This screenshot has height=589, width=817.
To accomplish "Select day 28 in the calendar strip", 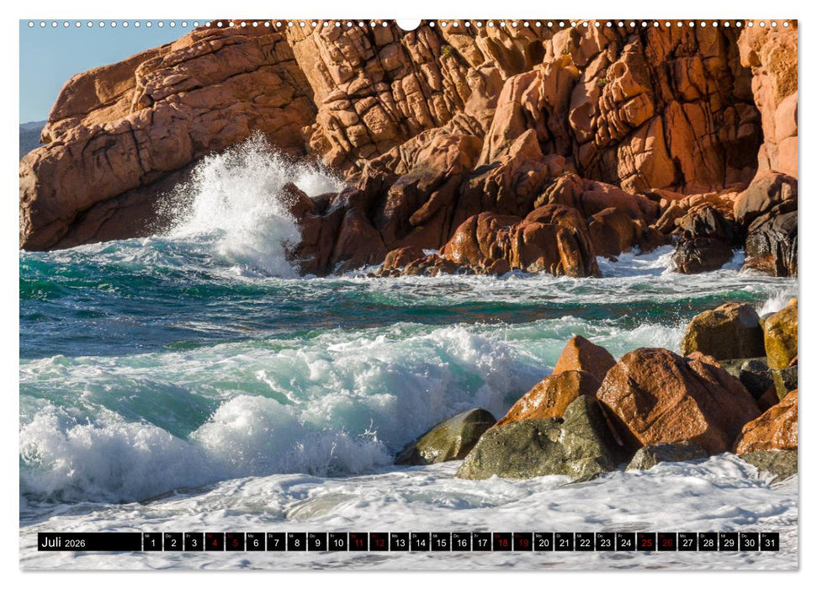I will coord(708,542).
